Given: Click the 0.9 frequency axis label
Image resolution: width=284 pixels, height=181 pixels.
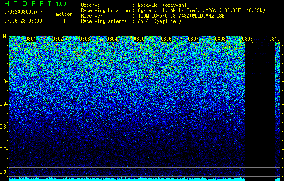Looking at the screenshot, I should (x=4, y=104).
